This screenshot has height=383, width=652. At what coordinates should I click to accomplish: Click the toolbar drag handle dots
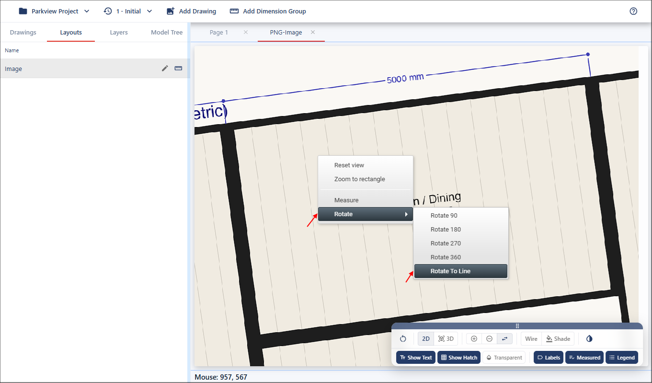(517, 326)
